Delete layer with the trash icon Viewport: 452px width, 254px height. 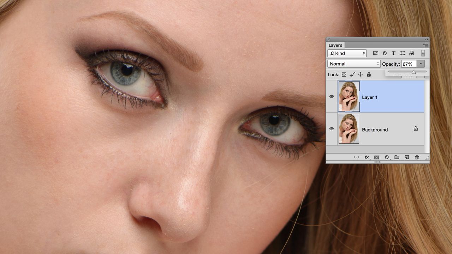(x=417, y=157)
